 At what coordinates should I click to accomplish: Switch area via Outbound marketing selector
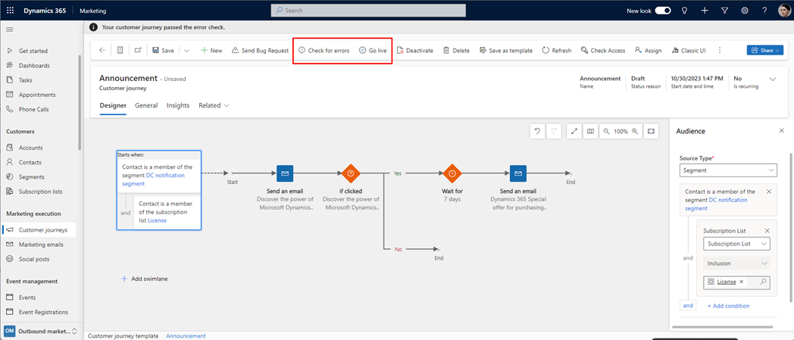(41, 332)
